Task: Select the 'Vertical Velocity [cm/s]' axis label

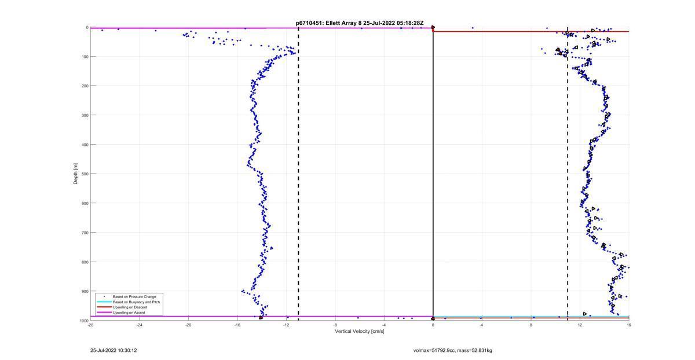Action: click(x=360, y=331)
